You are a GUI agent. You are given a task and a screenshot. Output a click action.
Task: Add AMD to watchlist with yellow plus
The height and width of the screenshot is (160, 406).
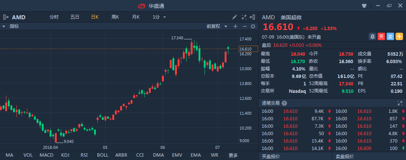pos(399,37)
